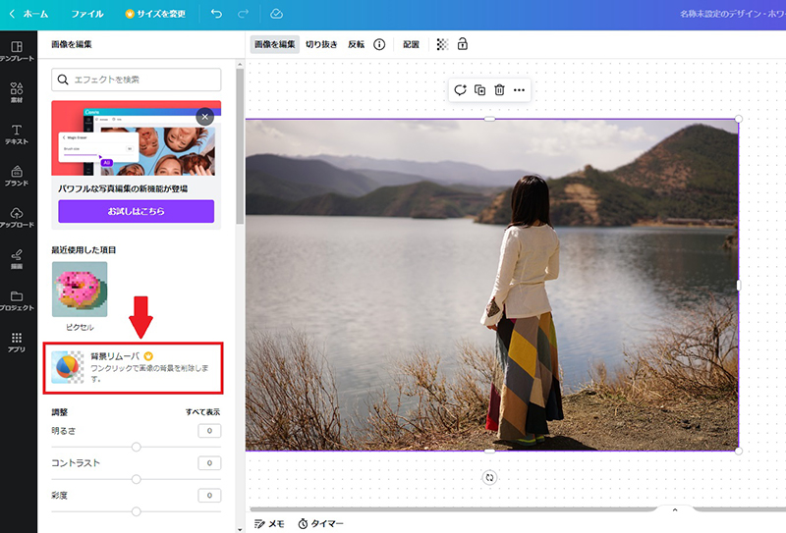This screenshot has height=533, width=786.
Task: Open the transparency checkerboard icon
Action: coord(442,44)
